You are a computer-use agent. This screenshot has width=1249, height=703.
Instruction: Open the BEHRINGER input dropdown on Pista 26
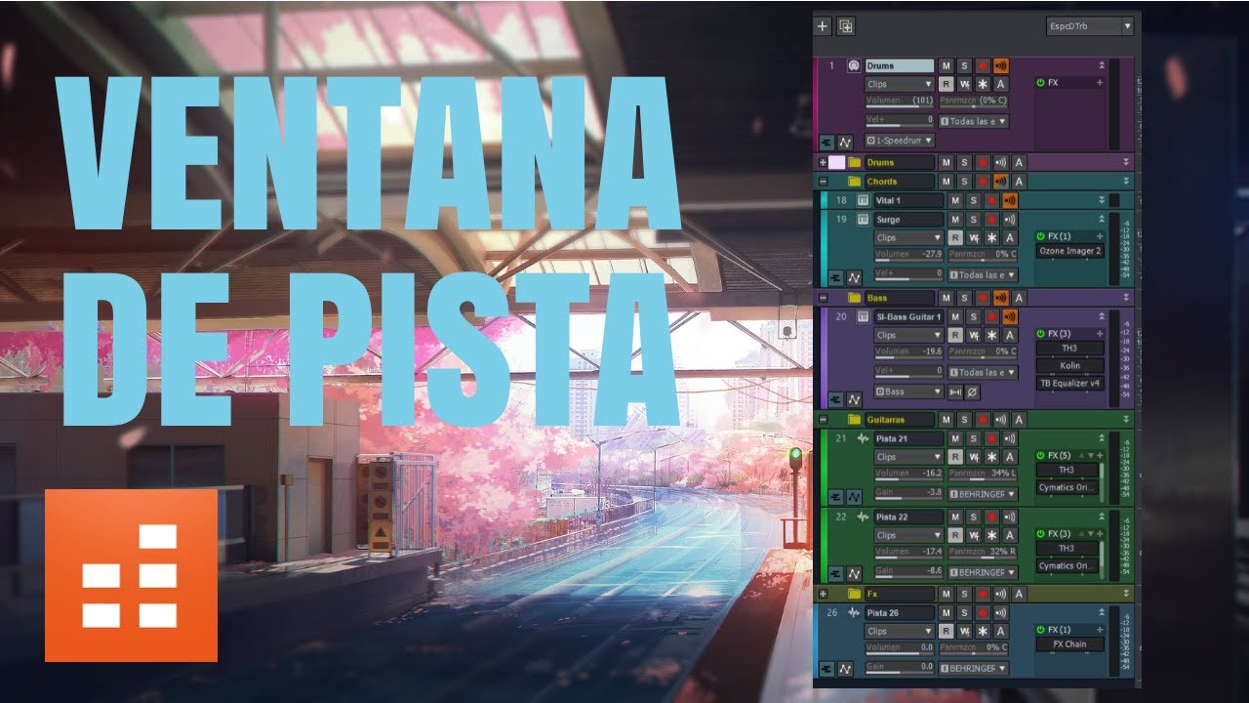[x=974, y=669]
